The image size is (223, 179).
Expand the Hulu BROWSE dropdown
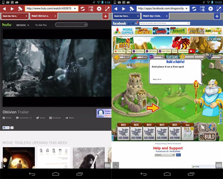23,25
